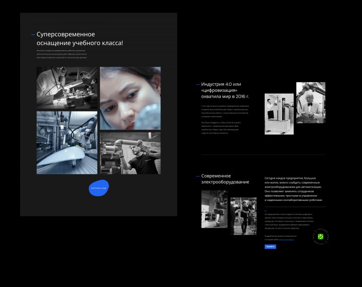This screenshot has width=362, height=287.
Task: Open the woman's face close-up photo
Action: point(130,98)
